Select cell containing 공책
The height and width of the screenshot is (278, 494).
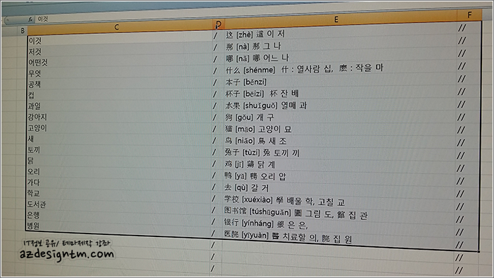pos(120,84)
